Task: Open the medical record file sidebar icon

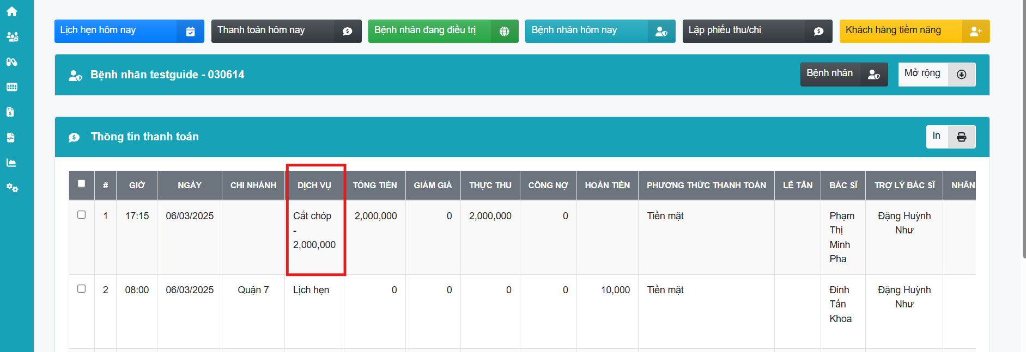Action: pyautogui.click(x=10, y=138)
